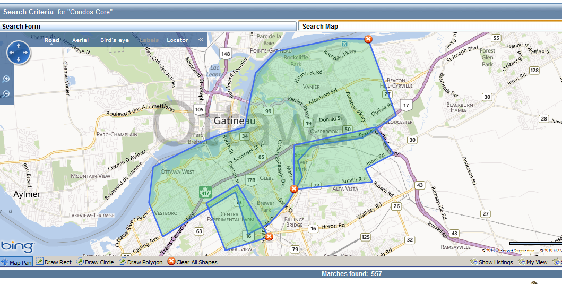Click the Billings Bridge label
This screenshot has height=284, width=562.
[294, 222]
